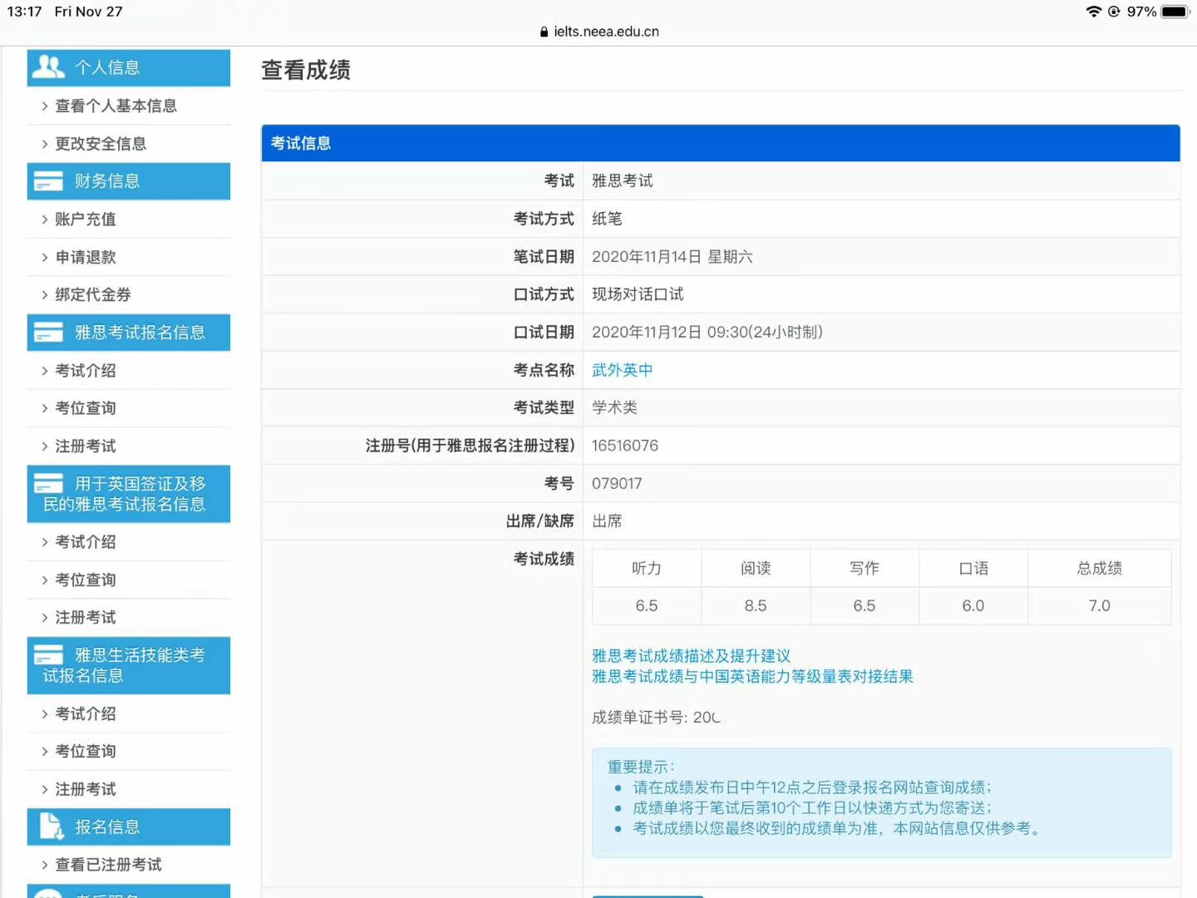Expand the 查看个人基本信息 entry
The height and width of the screenshot is (898, 1197).
116,106
